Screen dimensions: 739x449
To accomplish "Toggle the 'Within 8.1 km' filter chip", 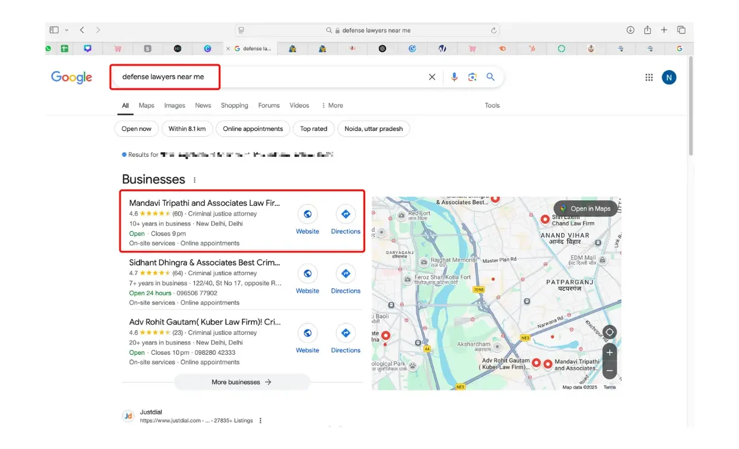I will 187,129.
